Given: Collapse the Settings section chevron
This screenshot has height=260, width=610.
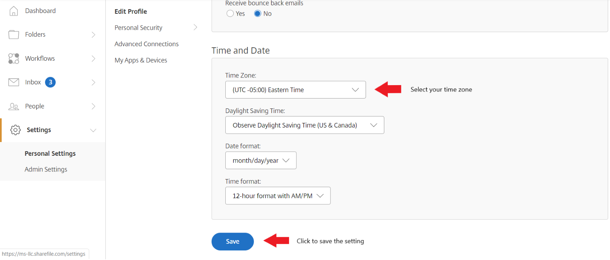Looking at the screenshot, I should [93, 130].
